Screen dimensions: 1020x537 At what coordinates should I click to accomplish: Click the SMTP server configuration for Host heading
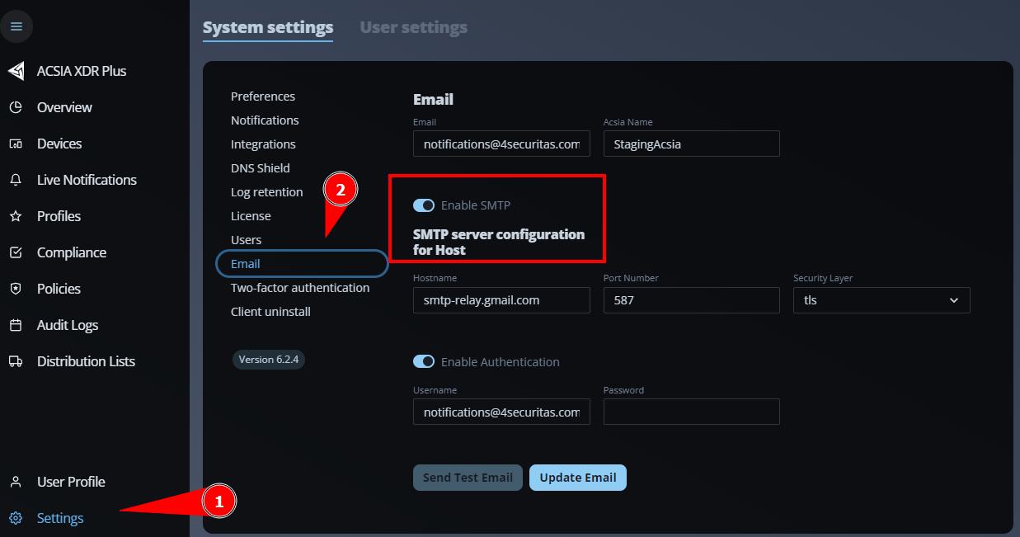coord(499,242)
